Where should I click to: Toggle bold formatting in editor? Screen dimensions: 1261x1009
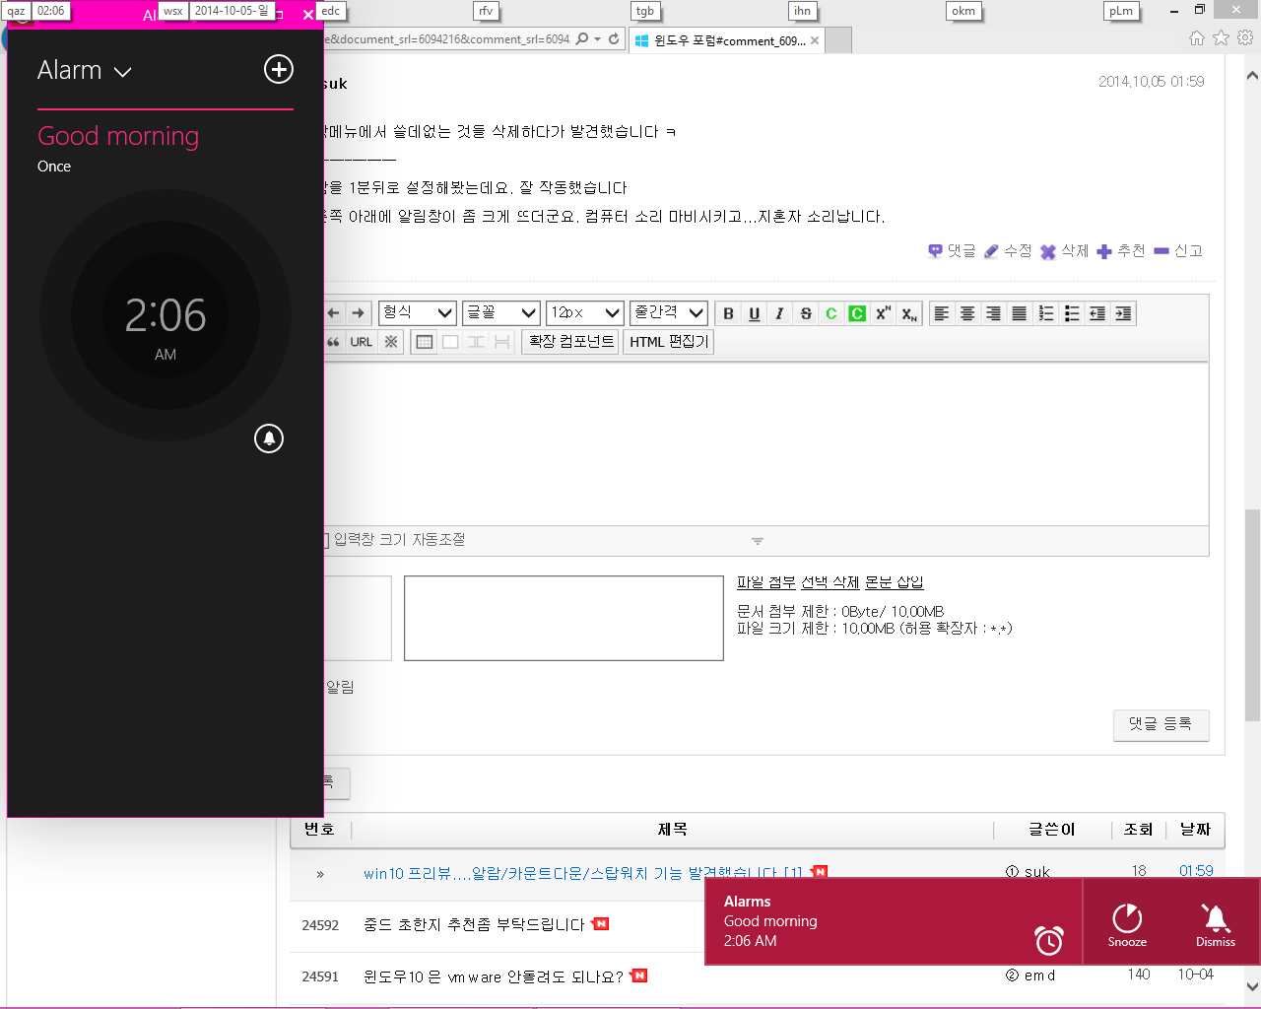[728, 313]
